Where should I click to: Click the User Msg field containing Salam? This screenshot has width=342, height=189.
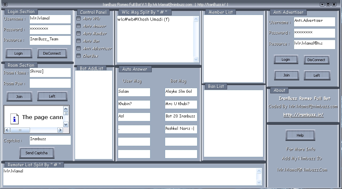click(x=134, y=92)
